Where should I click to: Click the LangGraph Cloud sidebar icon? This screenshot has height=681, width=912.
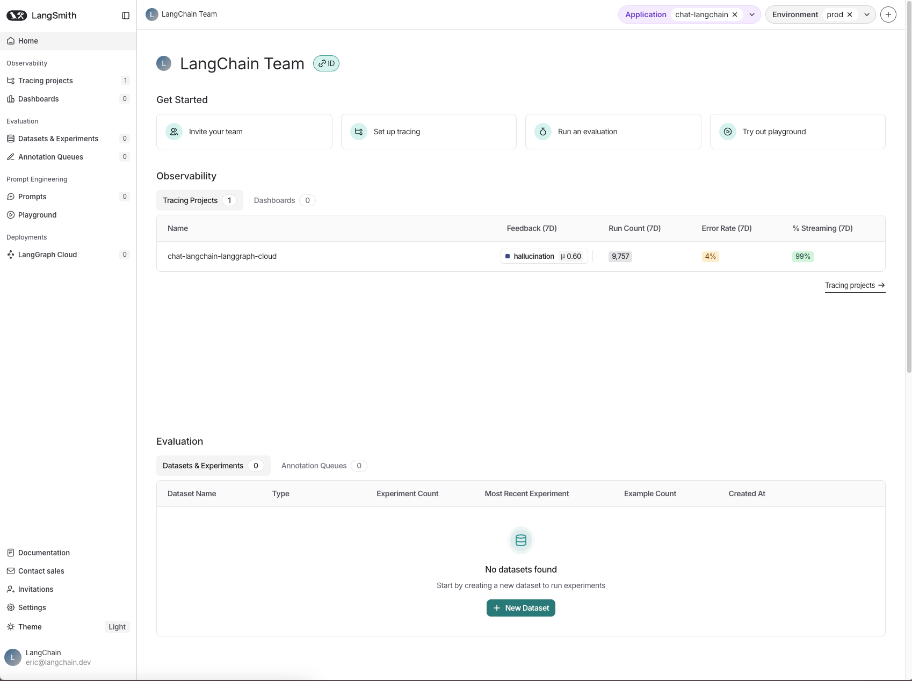click(x=11, y=255)
